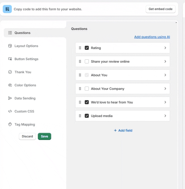Click the Color Options palette icon

[10, 85]
